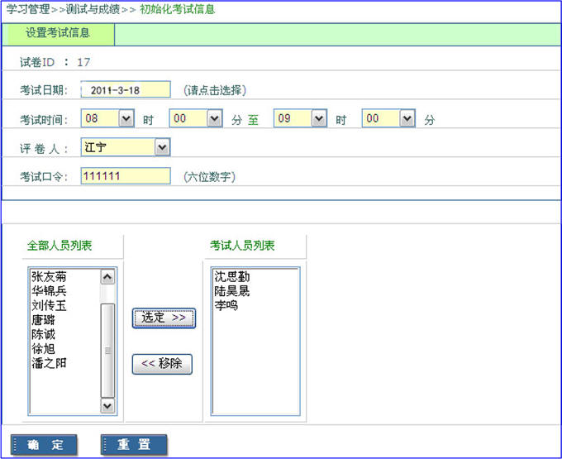Click the hint text (六位数字)
Viewport: 562px width, 459px height.
[x=209, y=177]
